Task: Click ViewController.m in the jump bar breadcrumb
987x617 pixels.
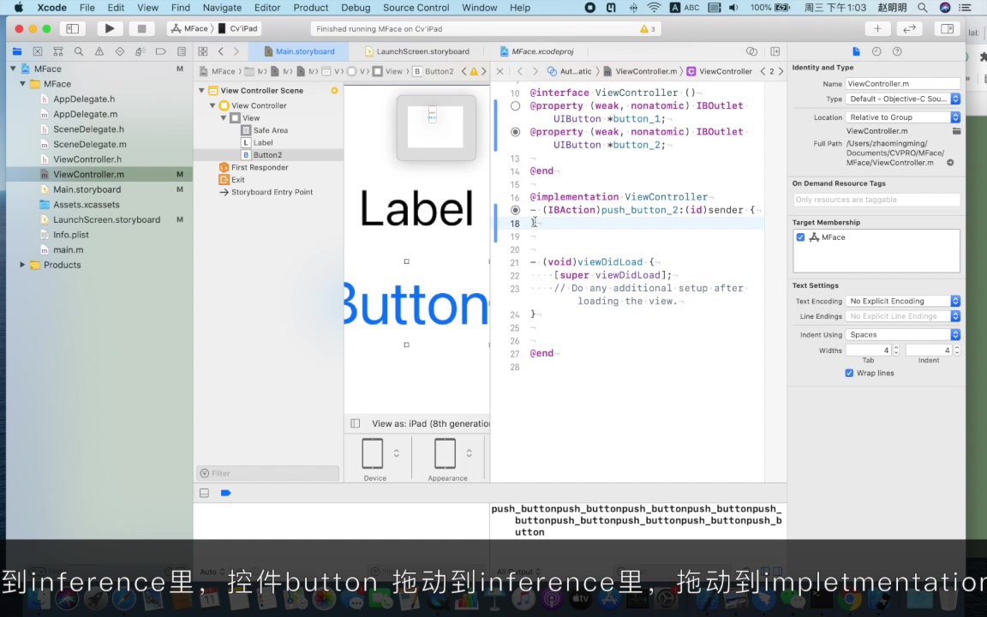Action: pyautogui.click(x=647, y=71)
